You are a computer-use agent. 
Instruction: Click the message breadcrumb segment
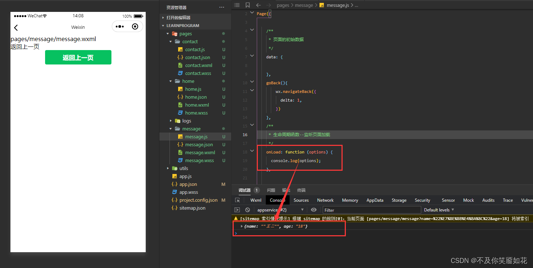[304, 5]
